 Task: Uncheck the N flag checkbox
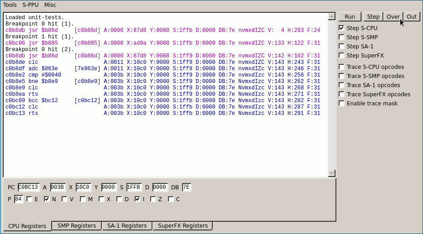[x=47, y=199]
